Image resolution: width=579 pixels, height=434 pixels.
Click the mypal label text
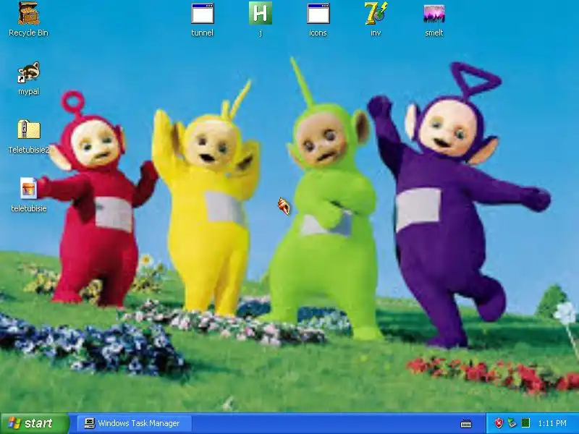tap(28, 91)
